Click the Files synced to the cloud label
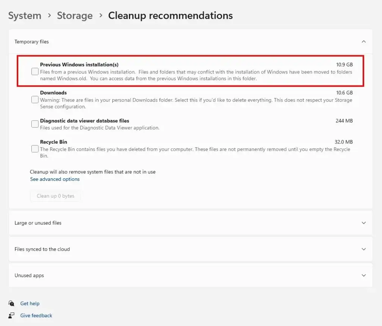Image resolution: width=382 pixels, height=326 pixels. [x=42, y=249]
